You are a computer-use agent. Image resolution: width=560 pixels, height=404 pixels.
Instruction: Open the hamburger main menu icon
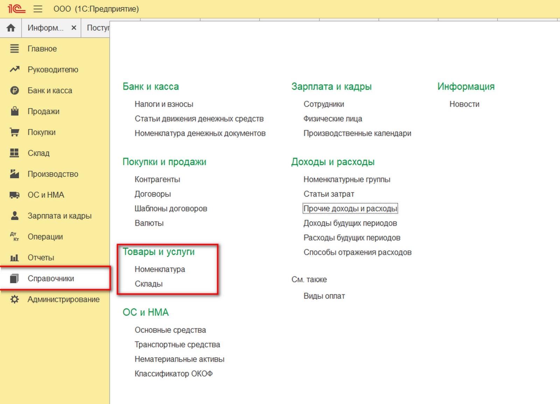pyautogui.click(x=38, y=9)
